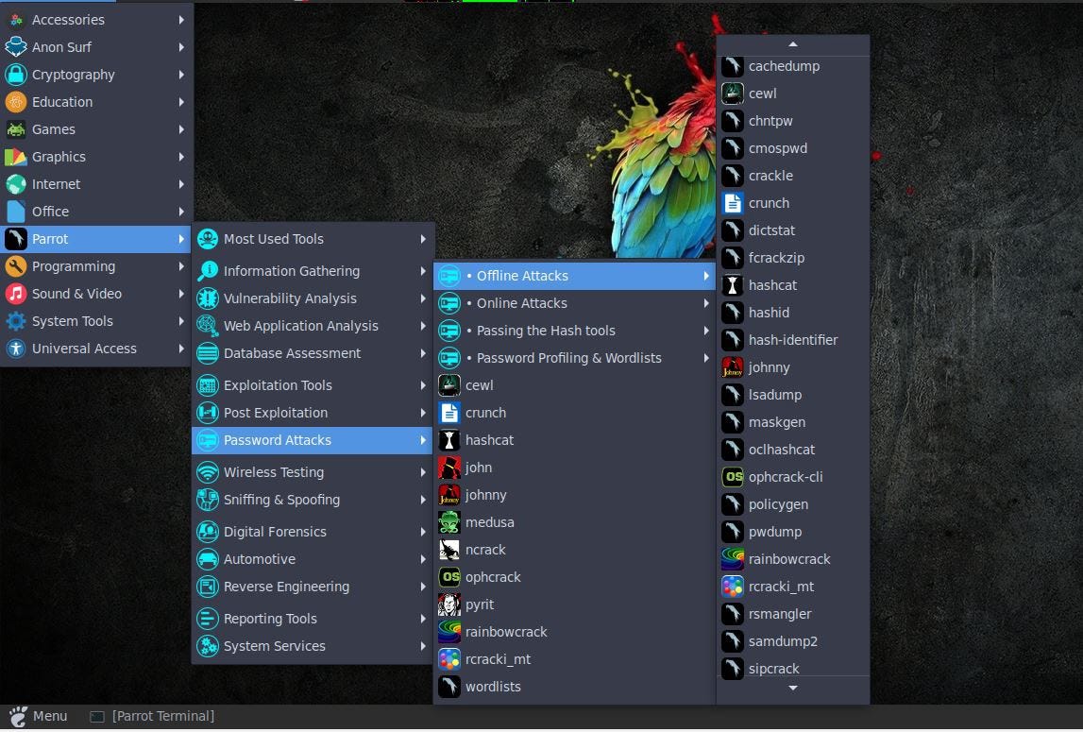Click the Menu button in taskbar
Image resolution: width=1083 pixels, height=732 pixels.
pos(38,716)
